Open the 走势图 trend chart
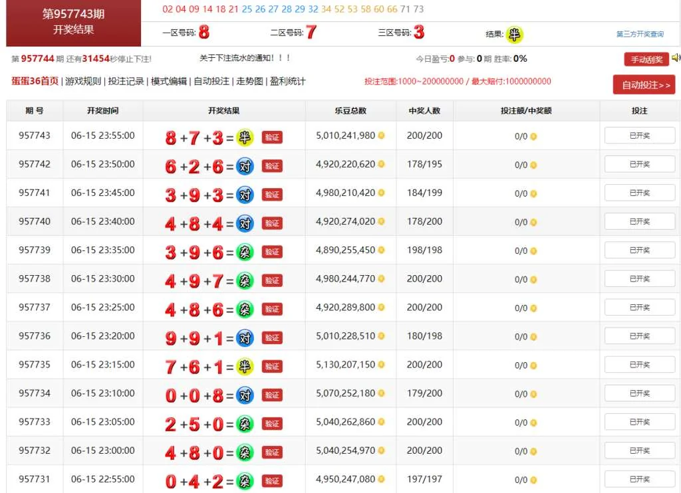This screenshot has height=493, width=681. pyautogui.click(x=251, y=82)
